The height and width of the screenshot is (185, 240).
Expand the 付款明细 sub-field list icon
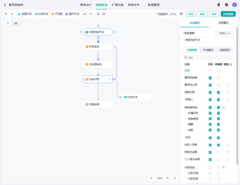pos(224,167)
